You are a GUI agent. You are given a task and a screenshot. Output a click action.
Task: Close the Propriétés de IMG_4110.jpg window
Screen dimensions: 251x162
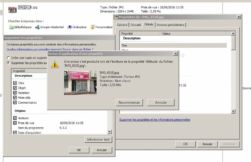click(x=238, y=17)
